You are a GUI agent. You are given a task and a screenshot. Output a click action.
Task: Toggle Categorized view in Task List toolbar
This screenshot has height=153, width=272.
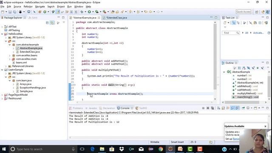(x=234, y=23)
